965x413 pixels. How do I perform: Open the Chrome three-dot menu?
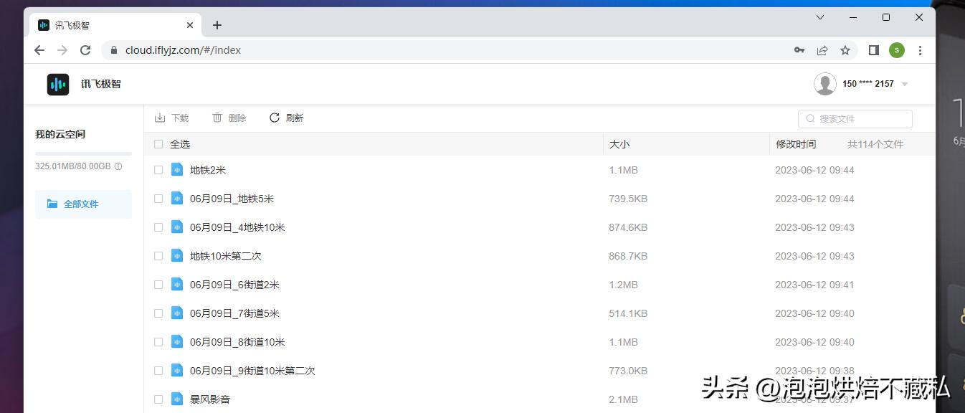click(921, 50)
